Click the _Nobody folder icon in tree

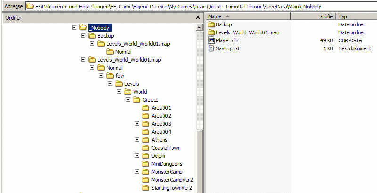(82, 28)
